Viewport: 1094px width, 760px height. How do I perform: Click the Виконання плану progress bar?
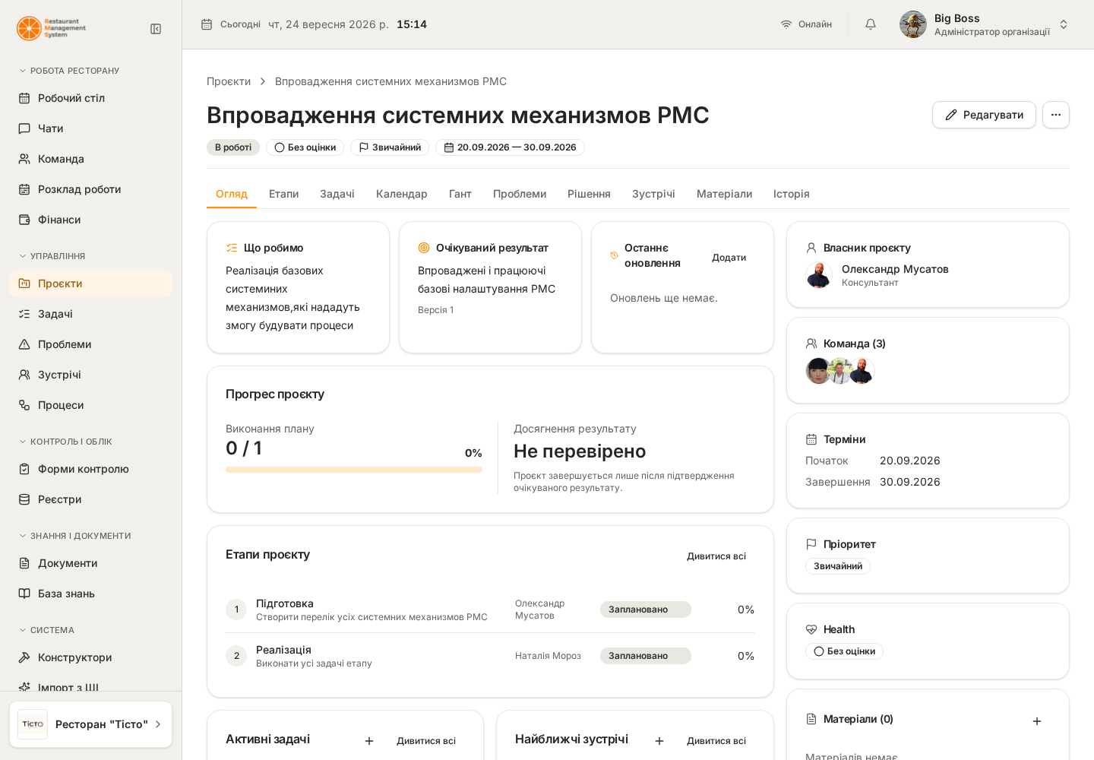click(x=354, y=470)
